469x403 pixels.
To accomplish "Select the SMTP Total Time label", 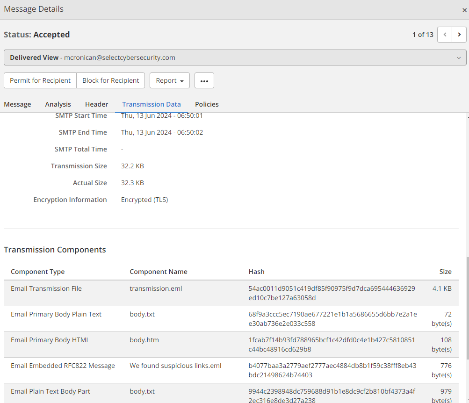I will point(80,149).
